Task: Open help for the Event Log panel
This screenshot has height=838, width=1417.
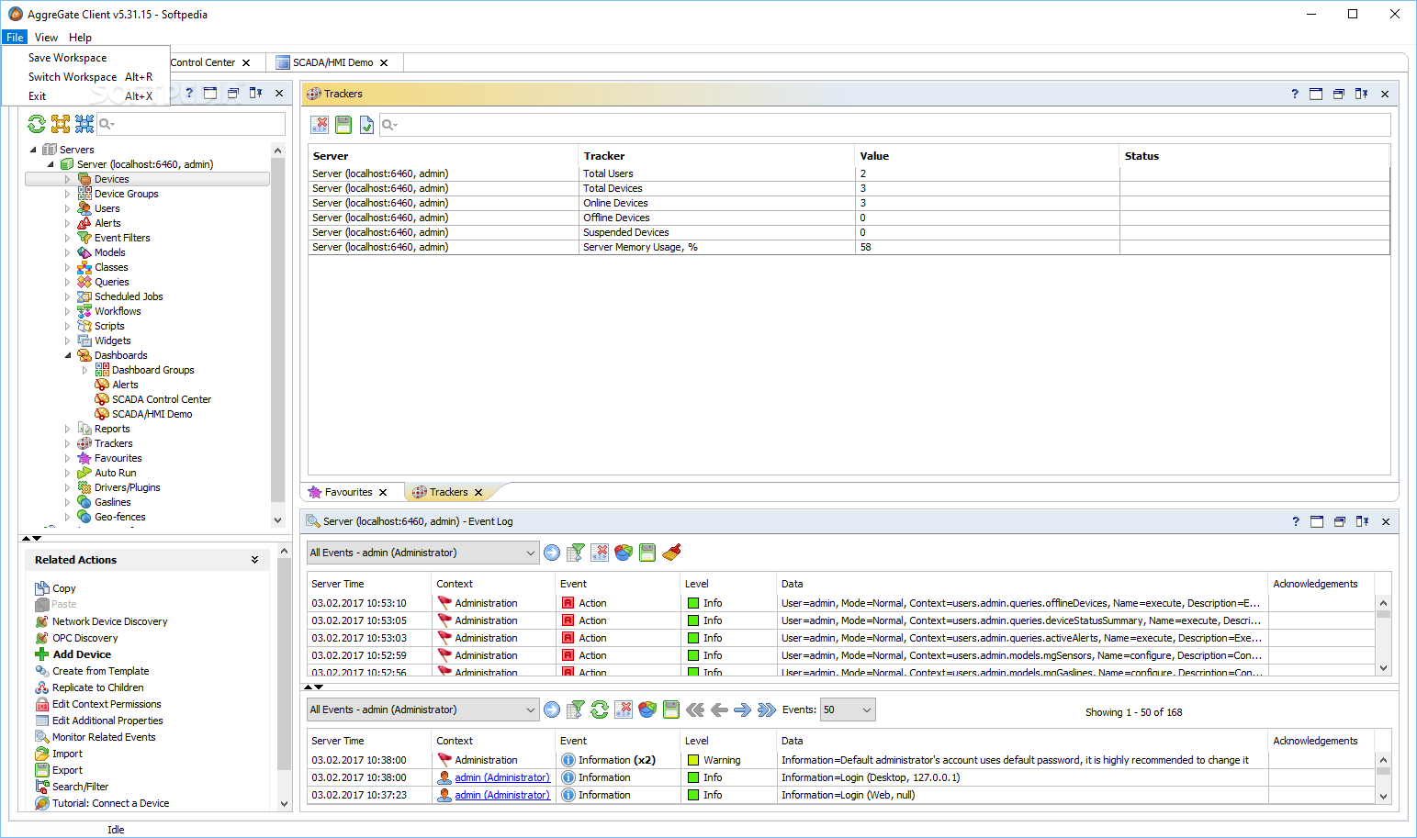Action: (x=1296, y=521)
